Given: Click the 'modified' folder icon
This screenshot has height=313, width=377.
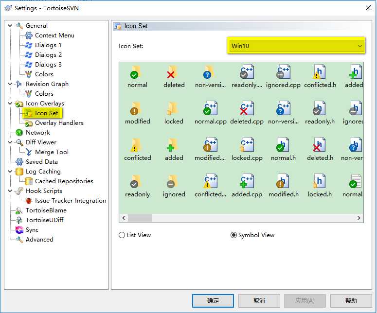Looking at the screenshot, I should pyautogui.click(x=136, y=108).
